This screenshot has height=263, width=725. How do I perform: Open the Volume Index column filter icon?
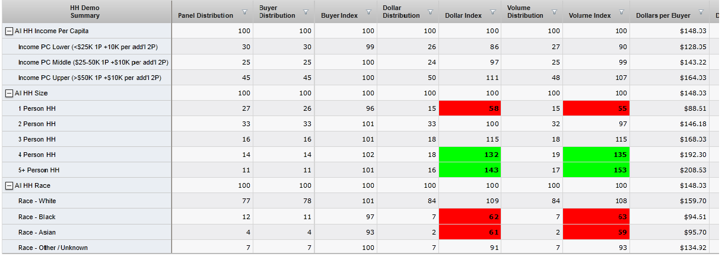(x=621, y=12)
